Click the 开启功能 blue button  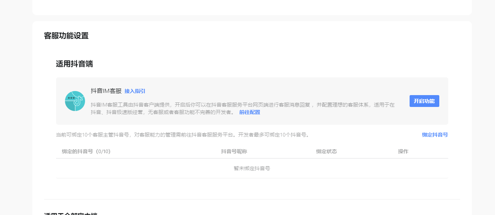424,101
